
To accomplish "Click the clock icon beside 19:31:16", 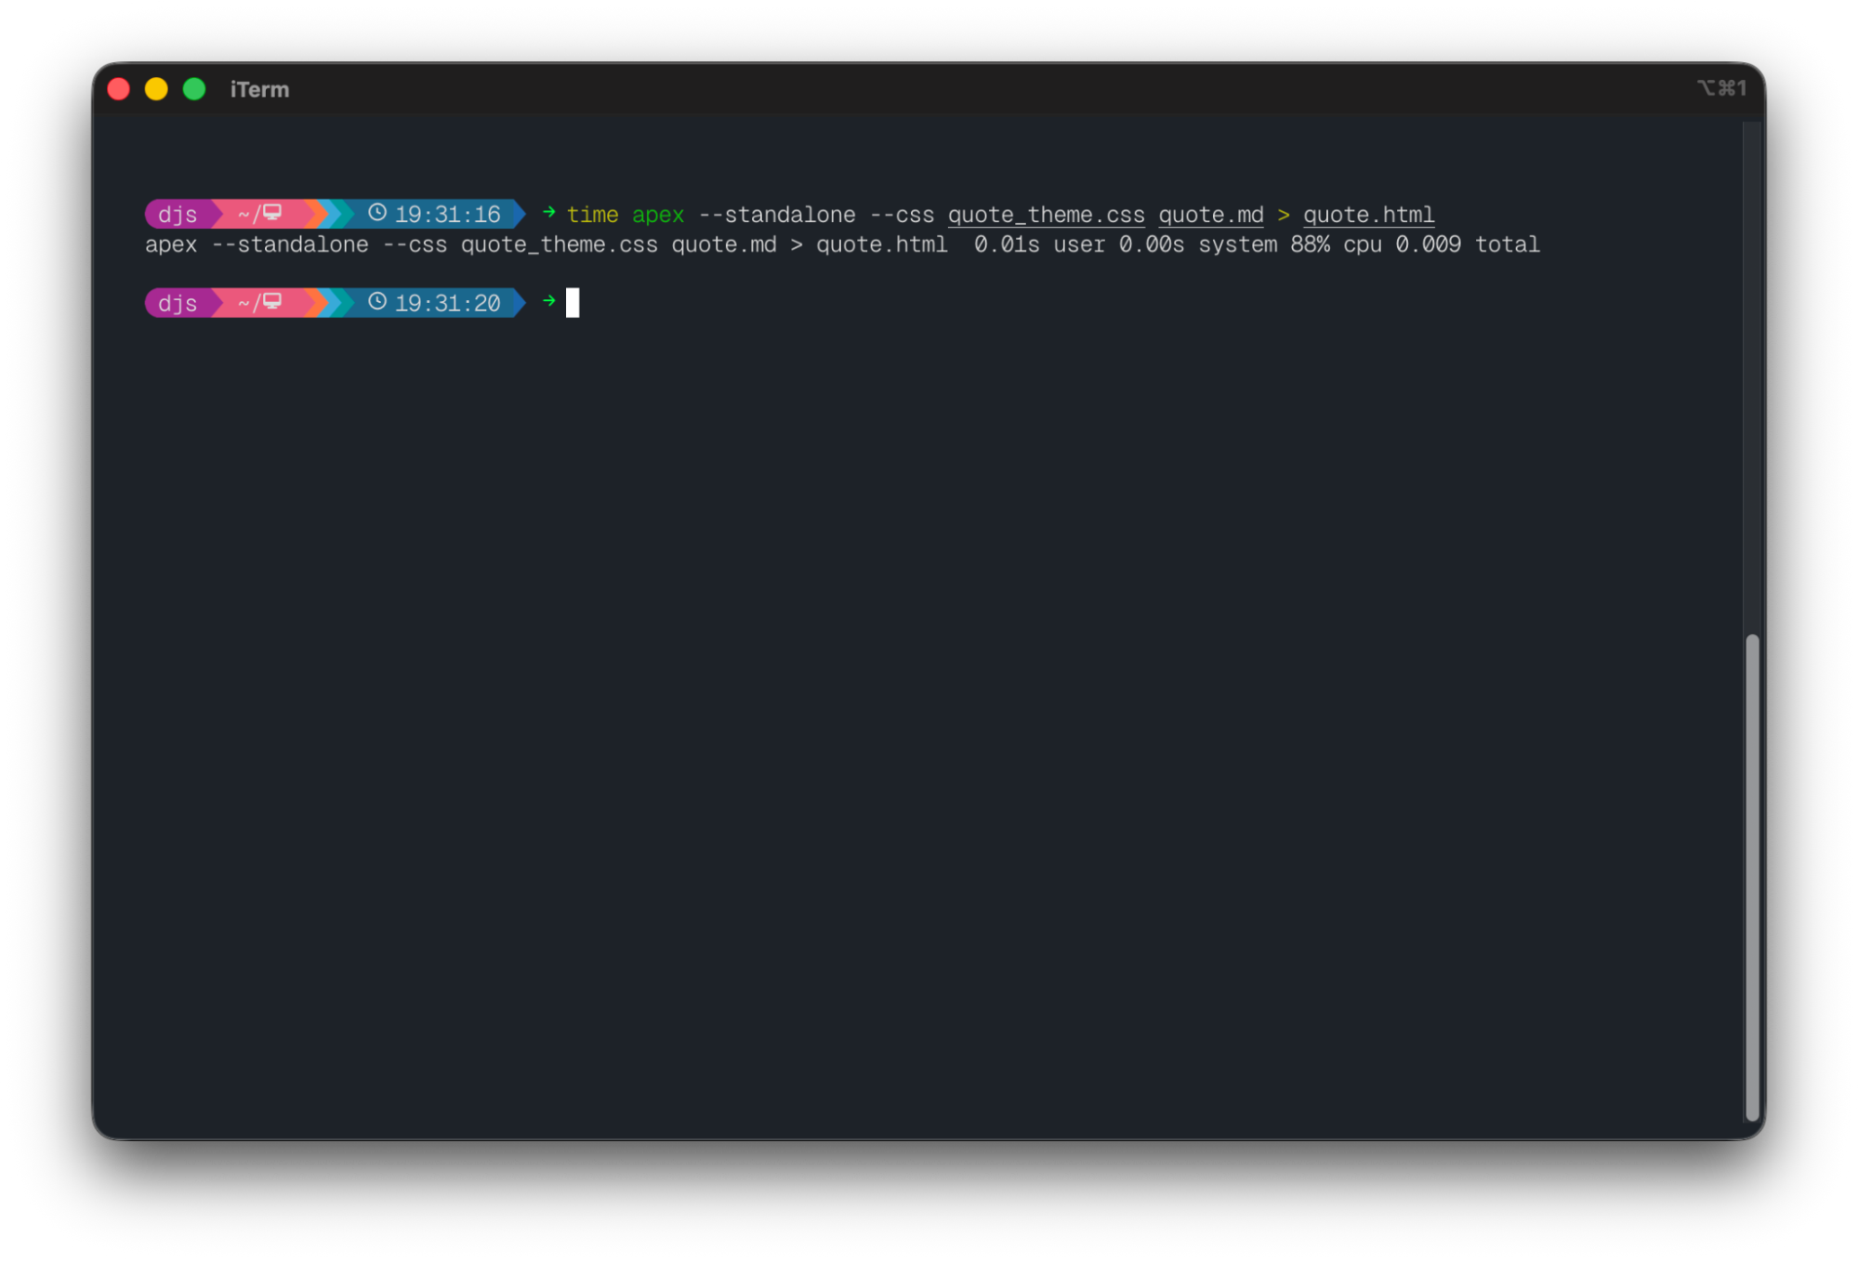I will click(x=377, y=213).
